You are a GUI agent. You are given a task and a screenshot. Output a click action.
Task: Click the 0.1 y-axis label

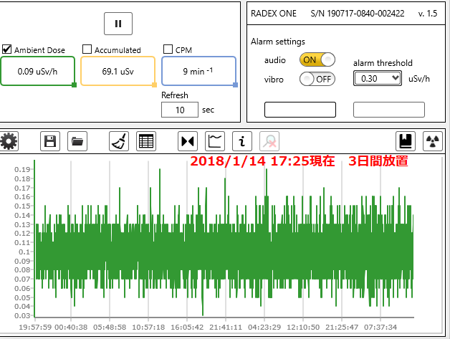coord(24,252)
